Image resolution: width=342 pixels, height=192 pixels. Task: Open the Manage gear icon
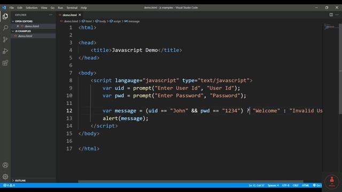(x=5, y=177)
